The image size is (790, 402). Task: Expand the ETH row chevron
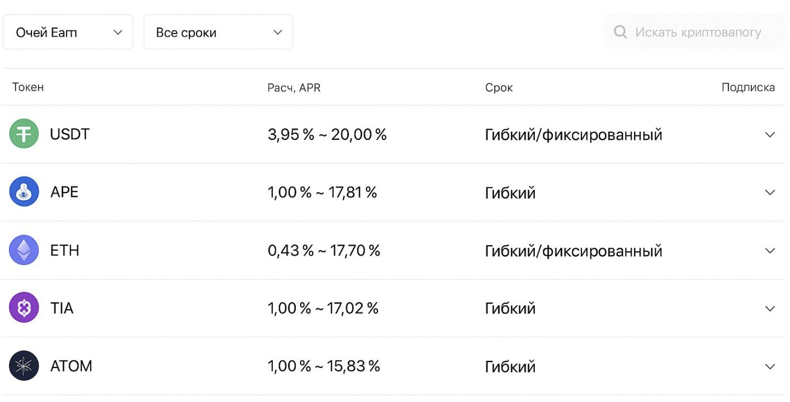(x=769, y=250)
